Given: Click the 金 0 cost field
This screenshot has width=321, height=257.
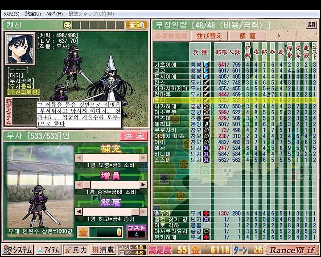Looking at the screenshot, I should tap(100, 232).
